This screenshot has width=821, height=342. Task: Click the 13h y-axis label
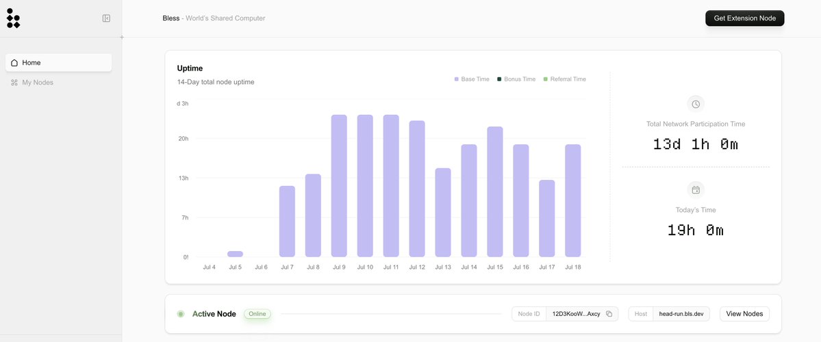[x=184, y=179]
